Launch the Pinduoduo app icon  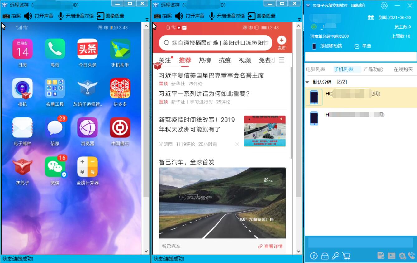coord(120,88)
